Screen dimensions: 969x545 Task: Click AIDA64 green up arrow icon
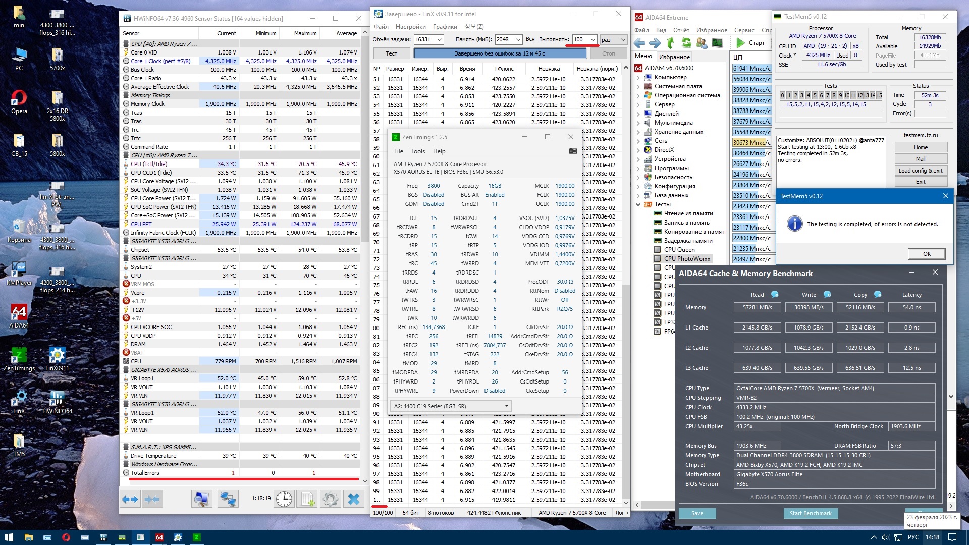[x=671, y=43]
